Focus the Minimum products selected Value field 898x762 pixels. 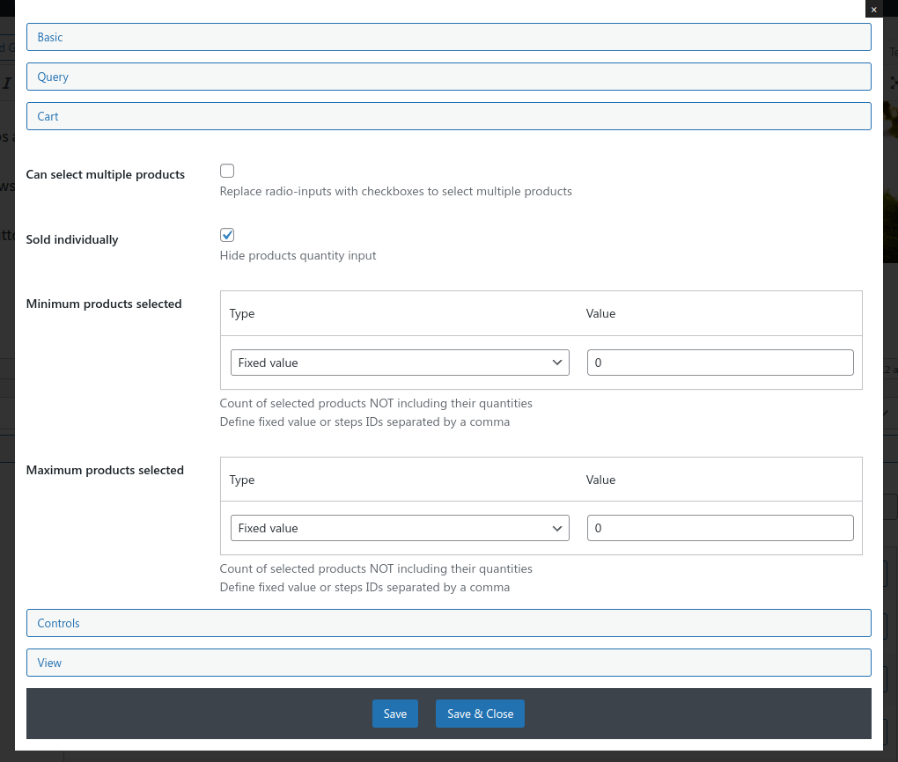(x=720, y=363)
